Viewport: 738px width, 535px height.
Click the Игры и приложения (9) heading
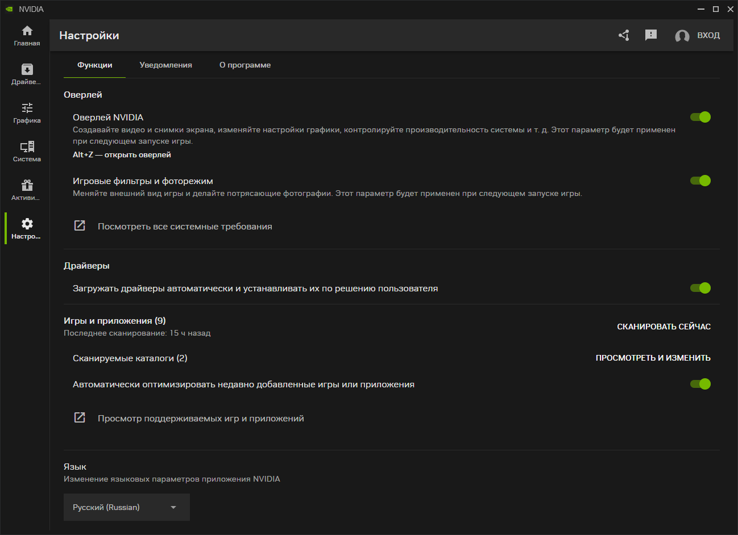(115, 320)
